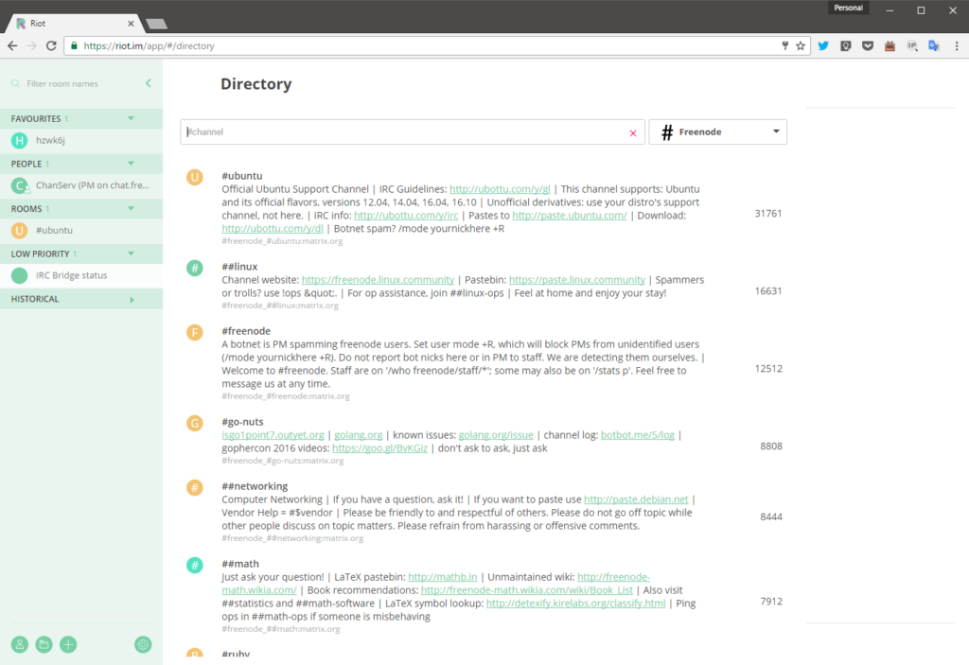Open settings via the gear icon

pyautogui.click(x=143, y=644)
